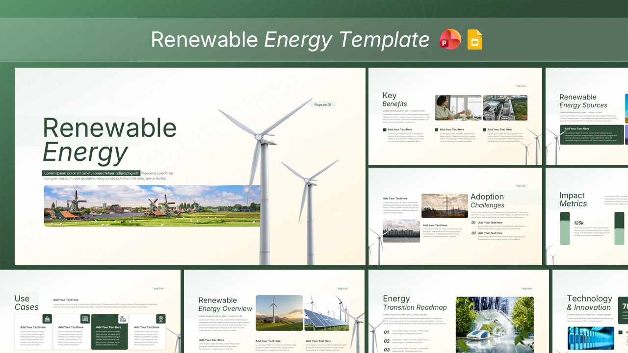This screenshot has width=628, height=353.
Task: Click the location pin icon on the last Use Cases card
Action: 160,319
